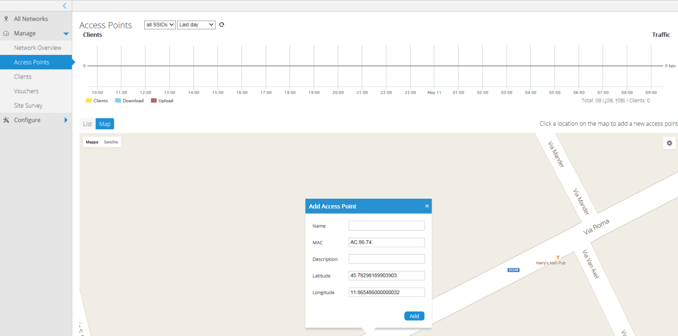This screenshot has height=336, width=678.
Task: Click the SS248 road badge on map
Action: pyautogui.click(x=513, y=270)
